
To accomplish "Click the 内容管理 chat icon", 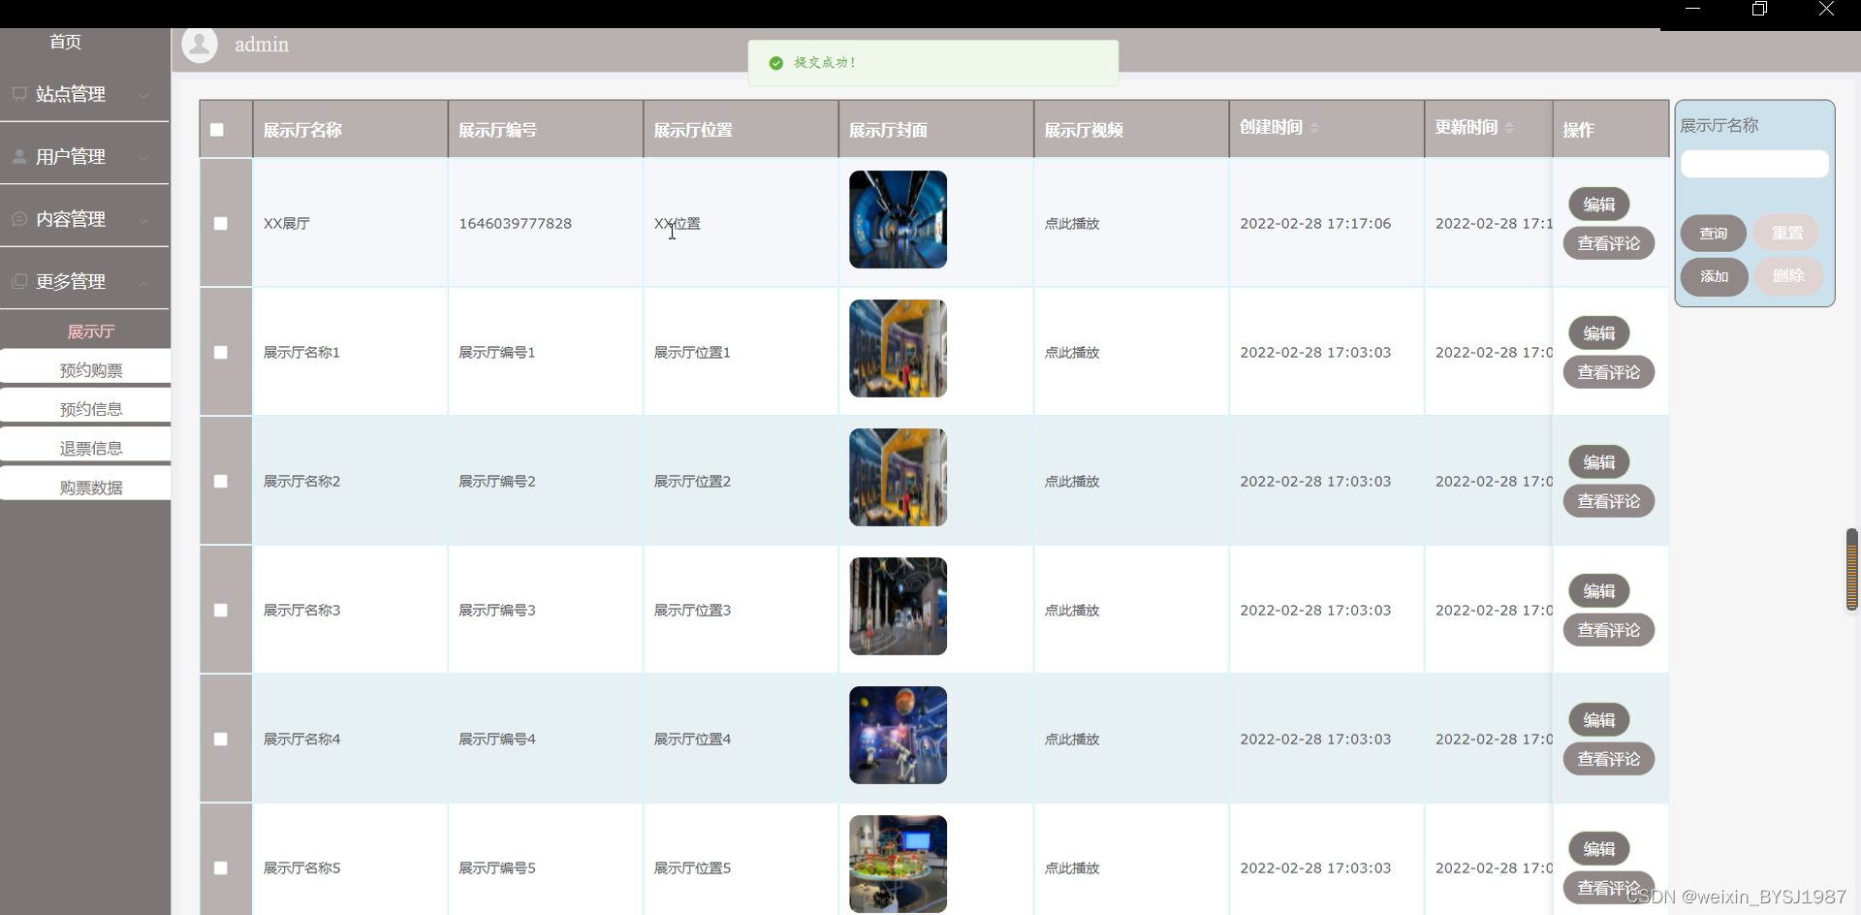I will (x=19, y=219).
